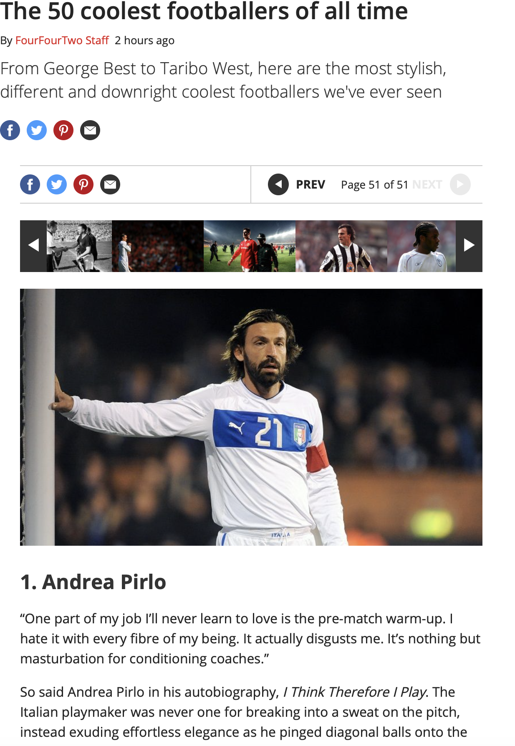The height and width of the screenshot is (746, 515).
Task: Click the main Andrea Pirlo photo
Action: click(x=251, y=417)
